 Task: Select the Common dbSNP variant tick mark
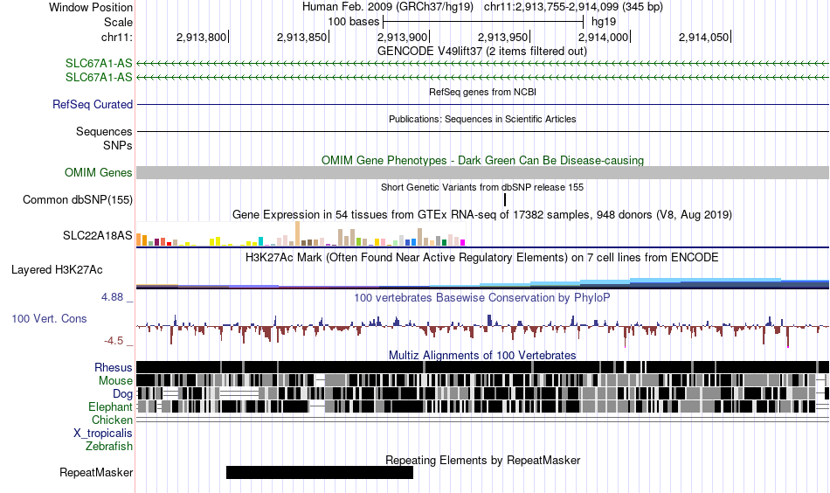click(x=505, y=199)
